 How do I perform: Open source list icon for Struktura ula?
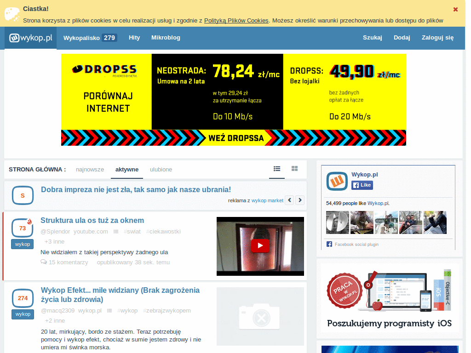click(x=116, y=232)
